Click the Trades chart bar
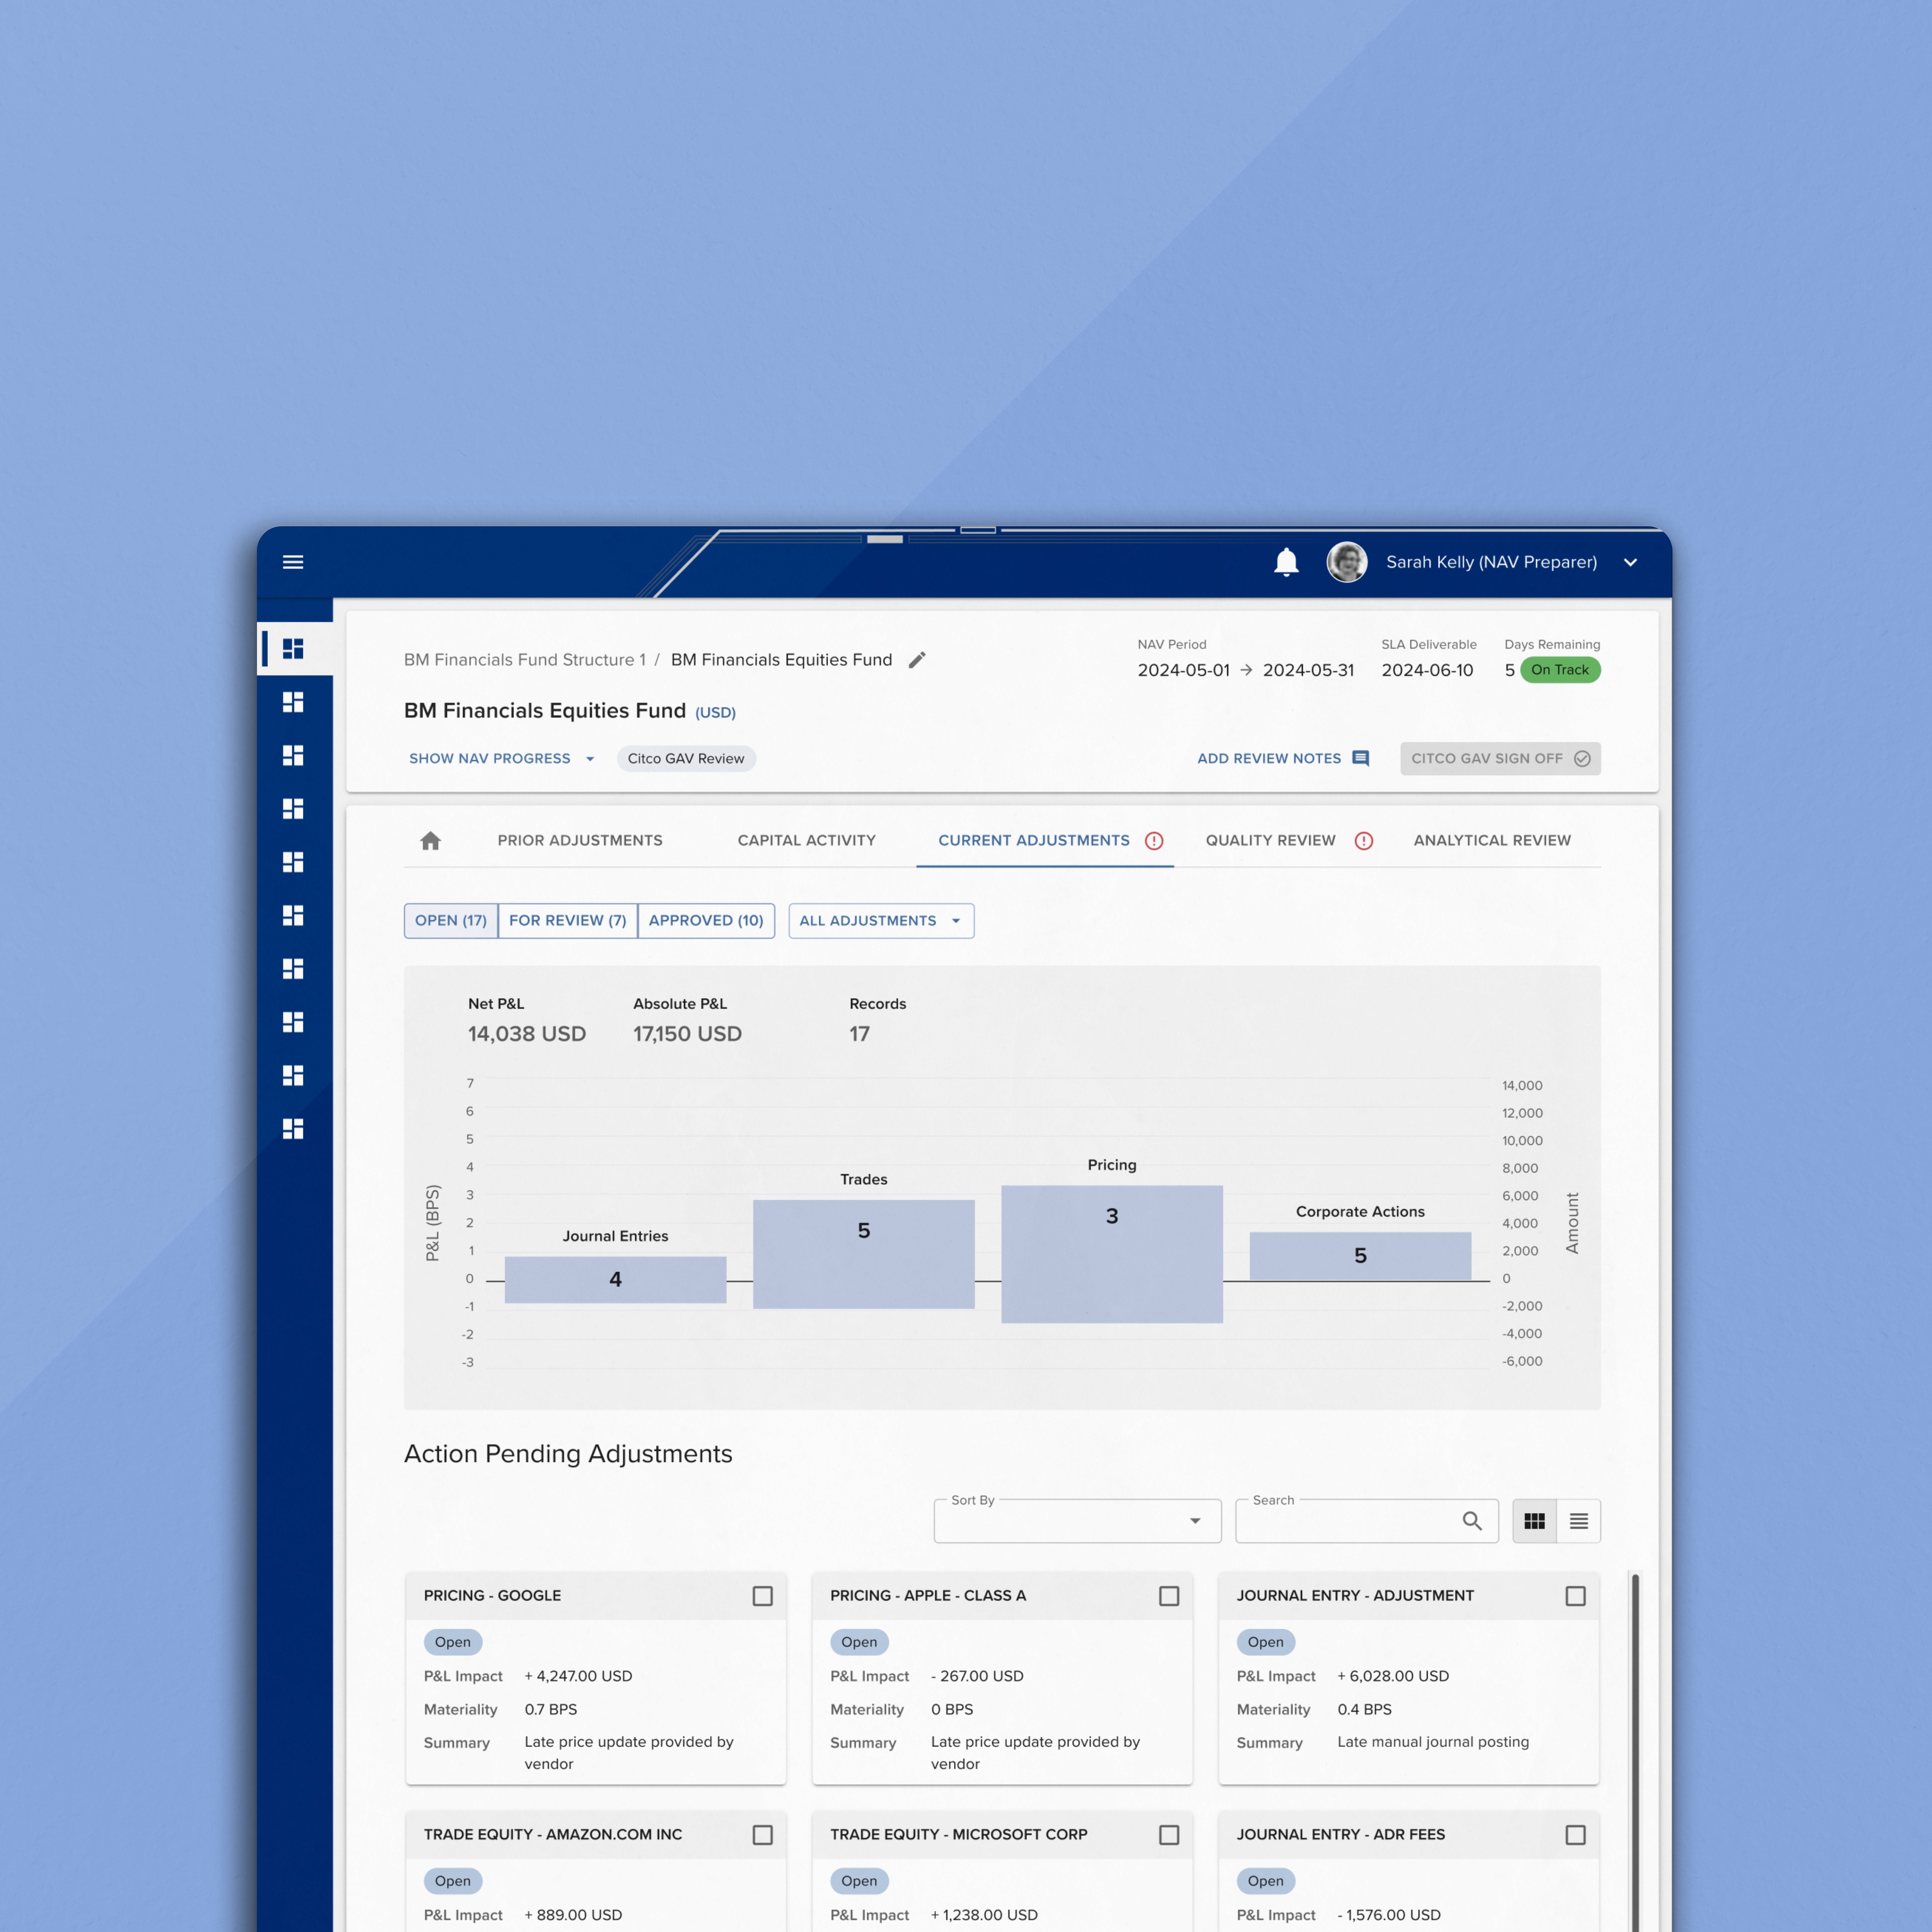Viewport: 1932px width, 1932px height. coord(864,1254)
